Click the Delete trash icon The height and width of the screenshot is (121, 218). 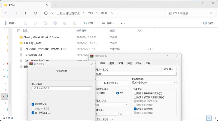pos(75,23)
